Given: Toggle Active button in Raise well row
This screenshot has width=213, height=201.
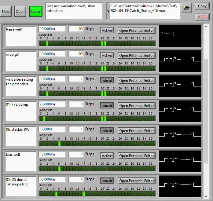Looking at the screenshot, I should pyautogui.click(x=107, y=31).
